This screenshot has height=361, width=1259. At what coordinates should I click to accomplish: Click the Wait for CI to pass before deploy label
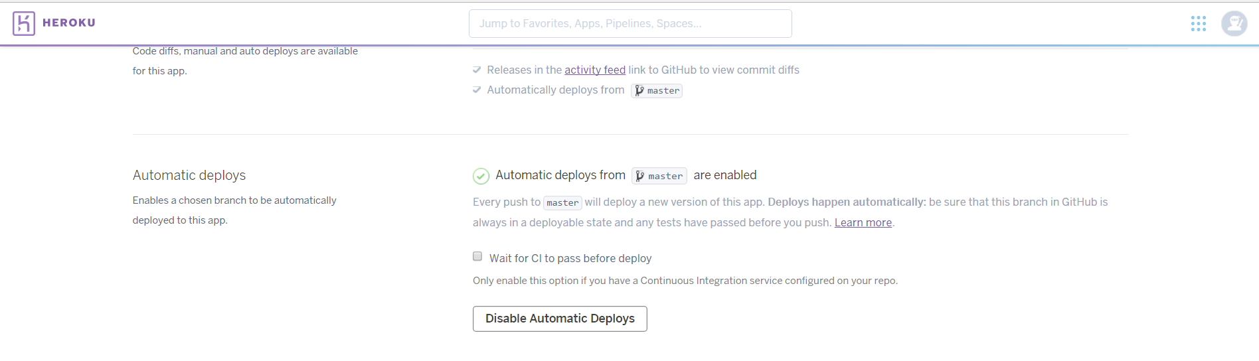pos(570,258)
